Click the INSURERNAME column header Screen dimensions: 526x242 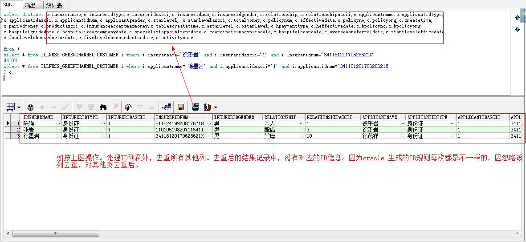coord(41,117)
